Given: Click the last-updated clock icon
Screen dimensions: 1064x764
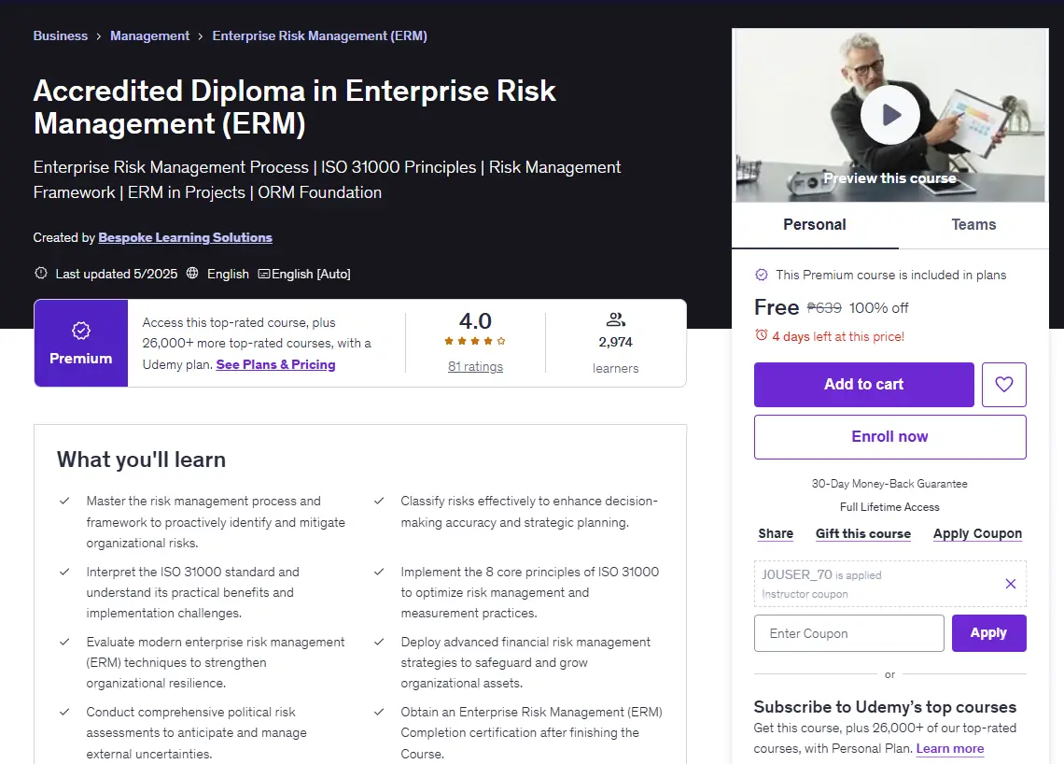Looking at the screenshot, I should point(41,273).
